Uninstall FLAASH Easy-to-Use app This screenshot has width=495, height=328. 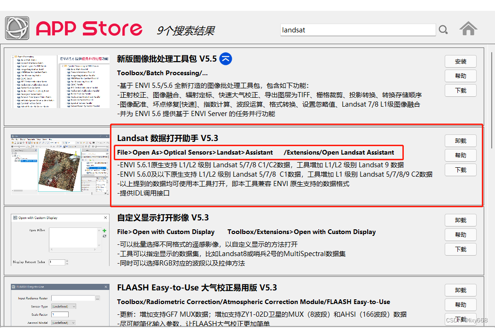[461, 290]
